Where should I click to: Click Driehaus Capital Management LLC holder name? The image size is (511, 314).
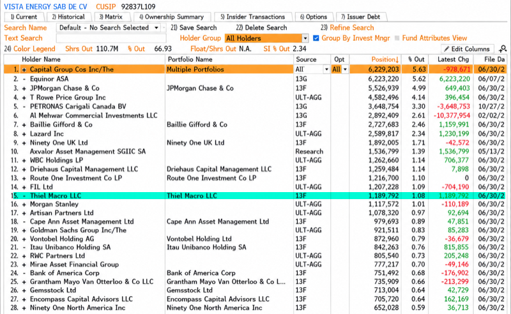coord(84,169)
